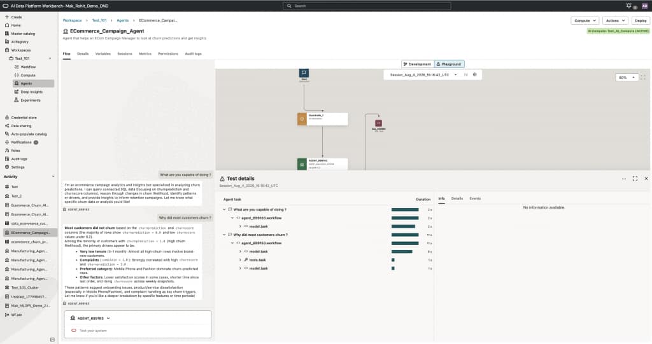
Task: Open the 80% zoom dropdown
Action: point(627,78)
